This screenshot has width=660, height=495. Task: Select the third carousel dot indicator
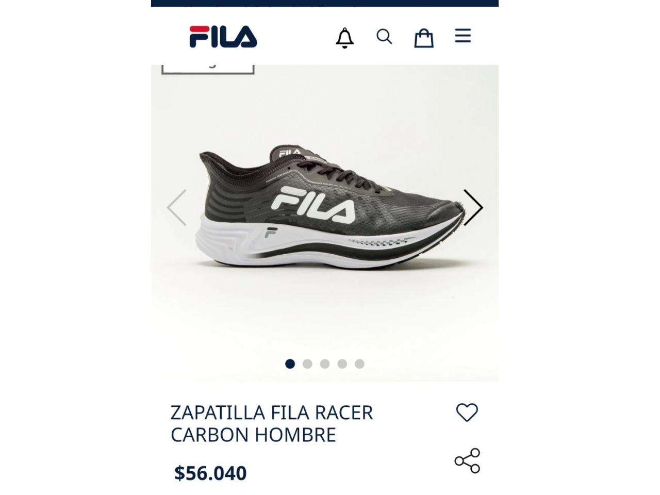coord(325,364)
